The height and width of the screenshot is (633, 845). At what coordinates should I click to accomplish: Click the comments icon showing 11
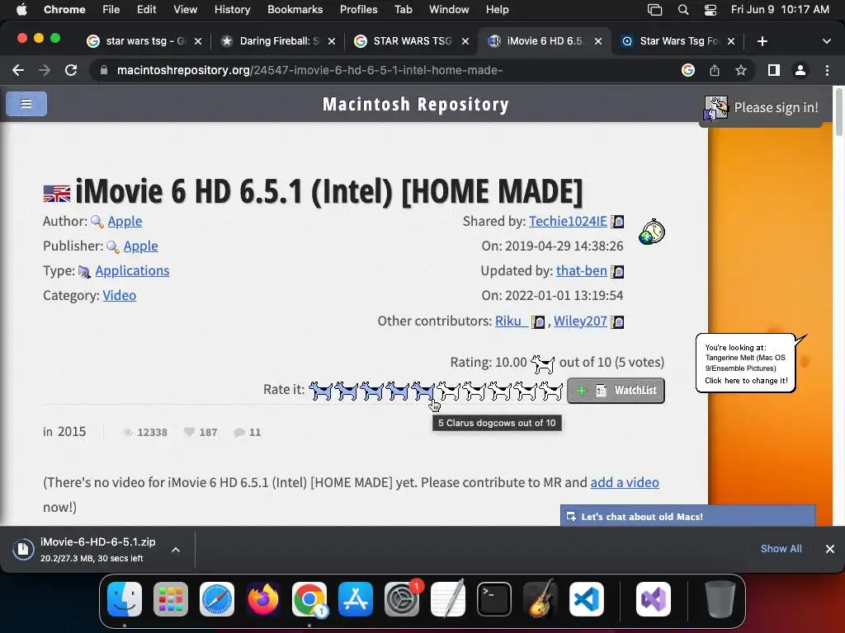[239, 432]
